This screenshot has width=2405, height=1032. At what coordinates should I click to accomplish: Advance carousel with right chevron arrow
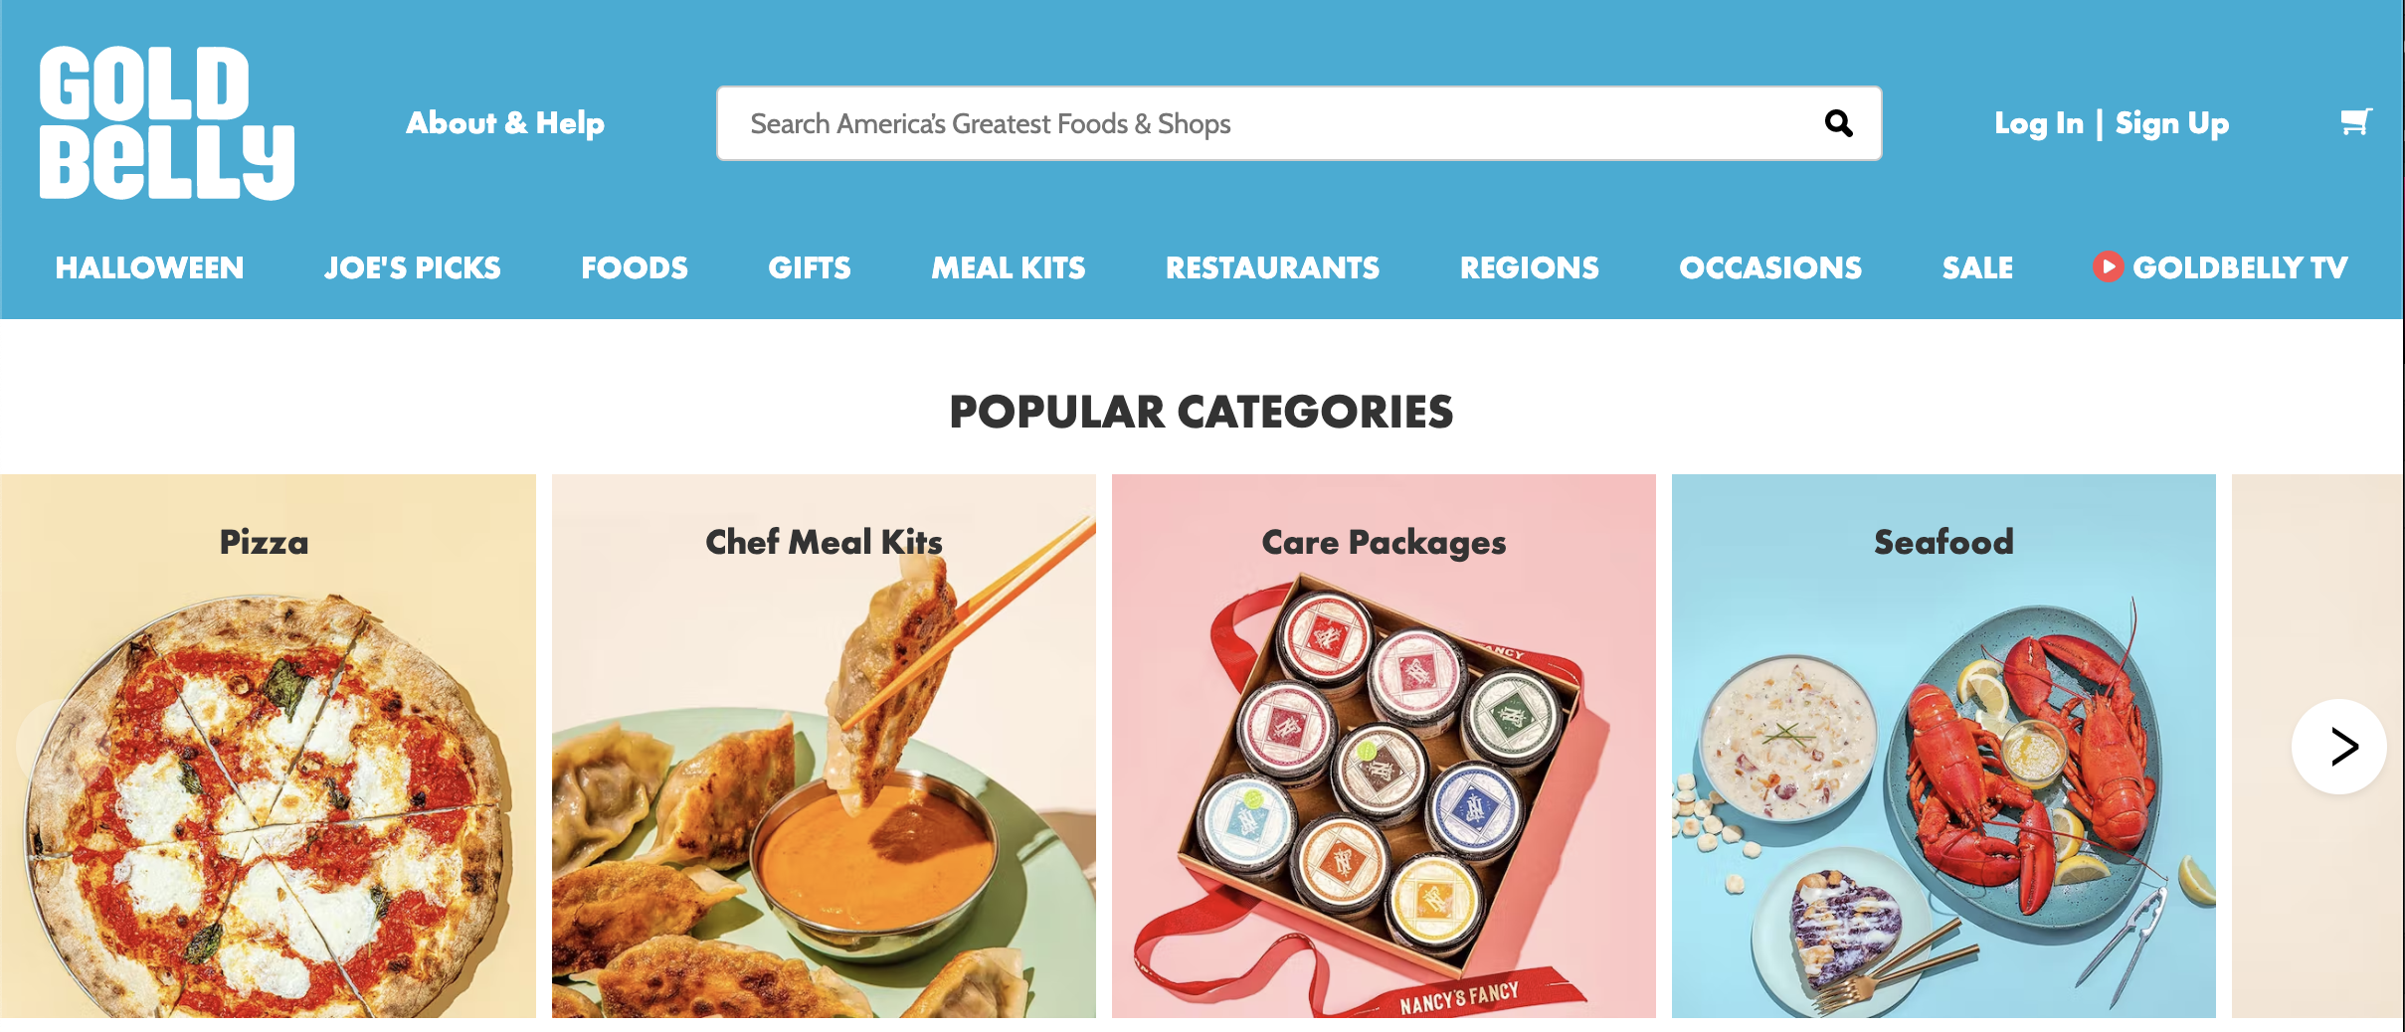click(x=2339, y=746)
